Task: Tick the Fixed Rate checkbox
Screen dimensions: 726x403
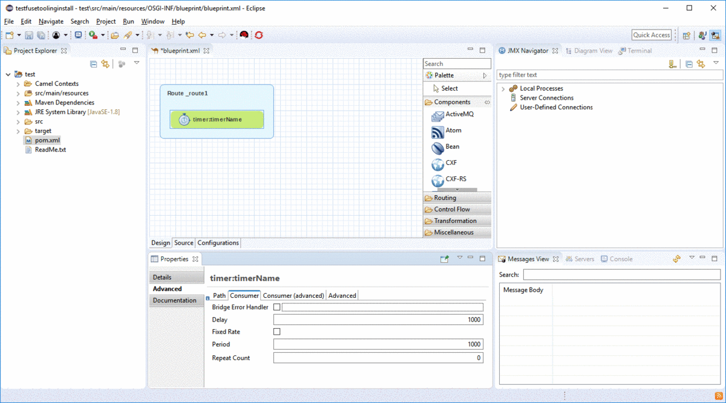Action: pos(277,332)
